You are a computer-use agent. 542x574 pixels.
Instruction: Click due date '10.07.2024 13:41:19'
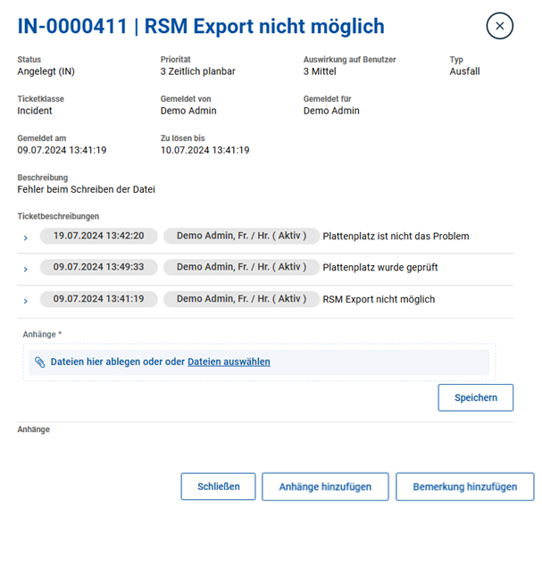click(x=205, y=150)
